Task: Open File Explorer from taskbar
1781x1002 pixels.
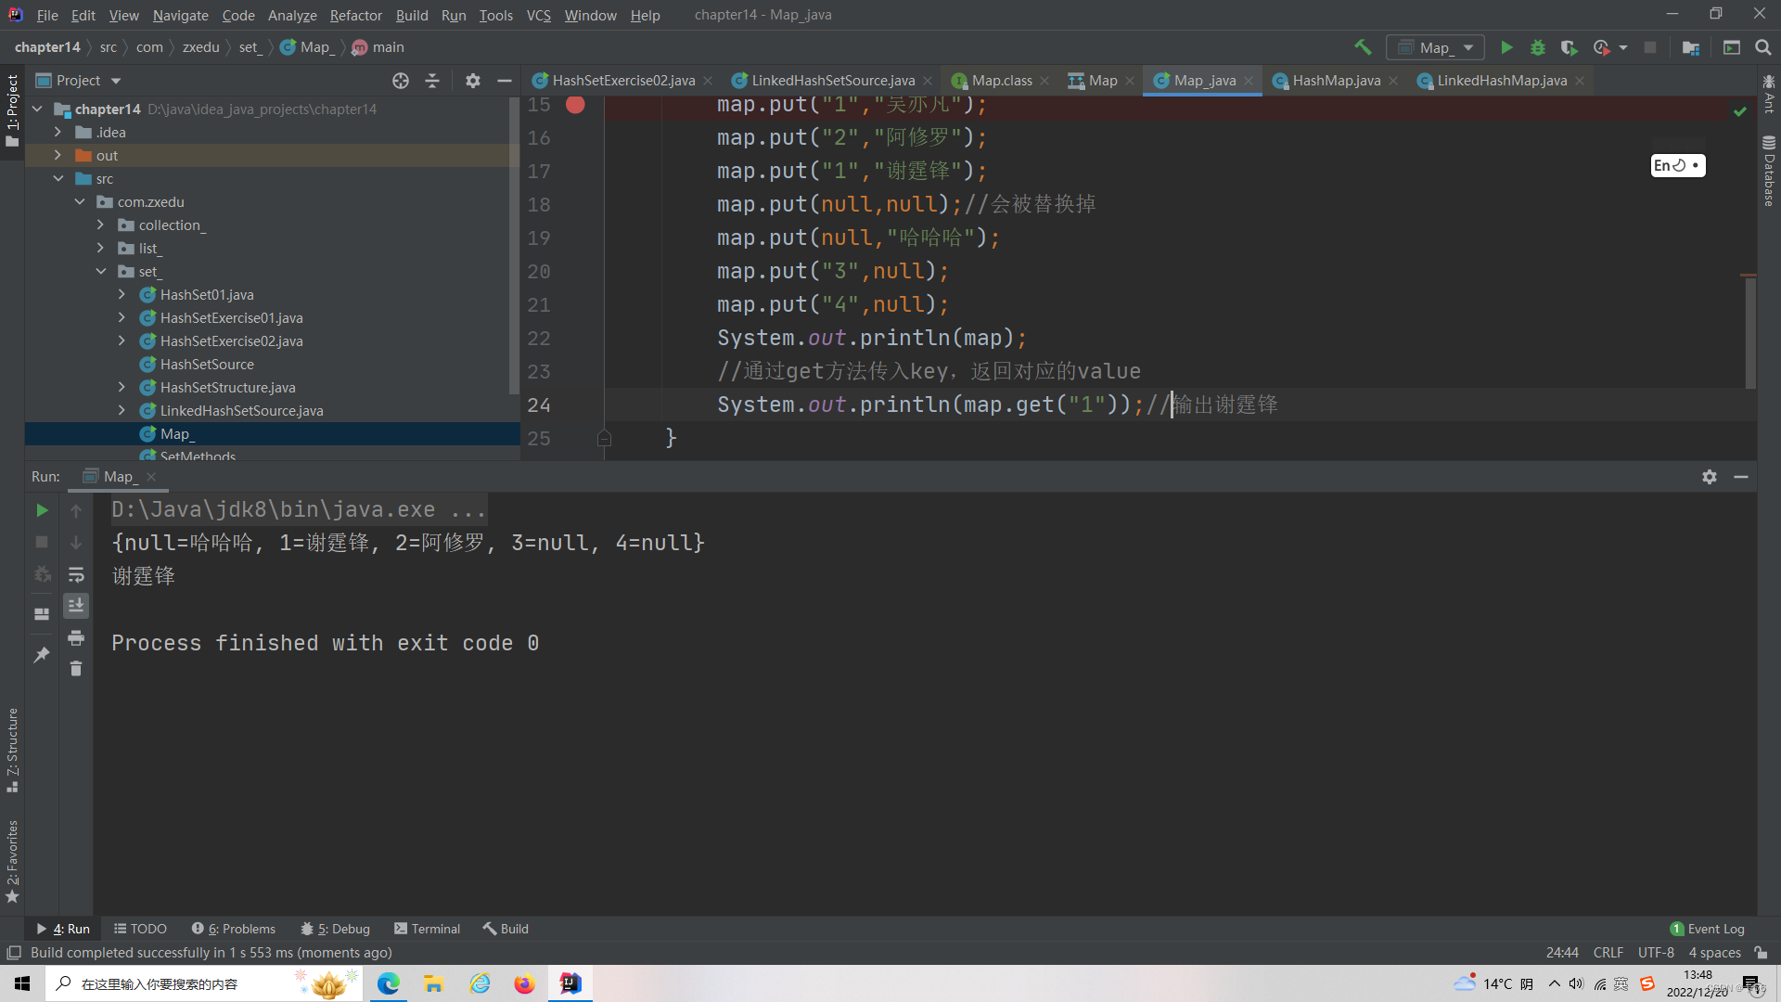Action: coord(433,983)
